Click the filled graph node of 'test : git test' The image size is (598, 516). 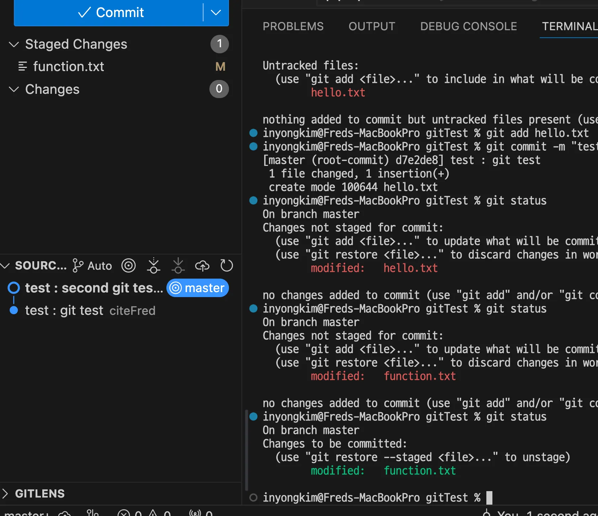point(14,310)
